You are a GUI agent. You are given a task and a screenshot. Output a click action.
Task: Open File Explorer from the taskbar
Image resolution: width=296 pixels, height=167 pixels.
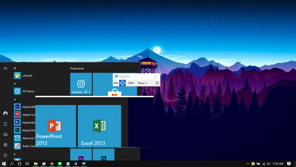(36, 164)
